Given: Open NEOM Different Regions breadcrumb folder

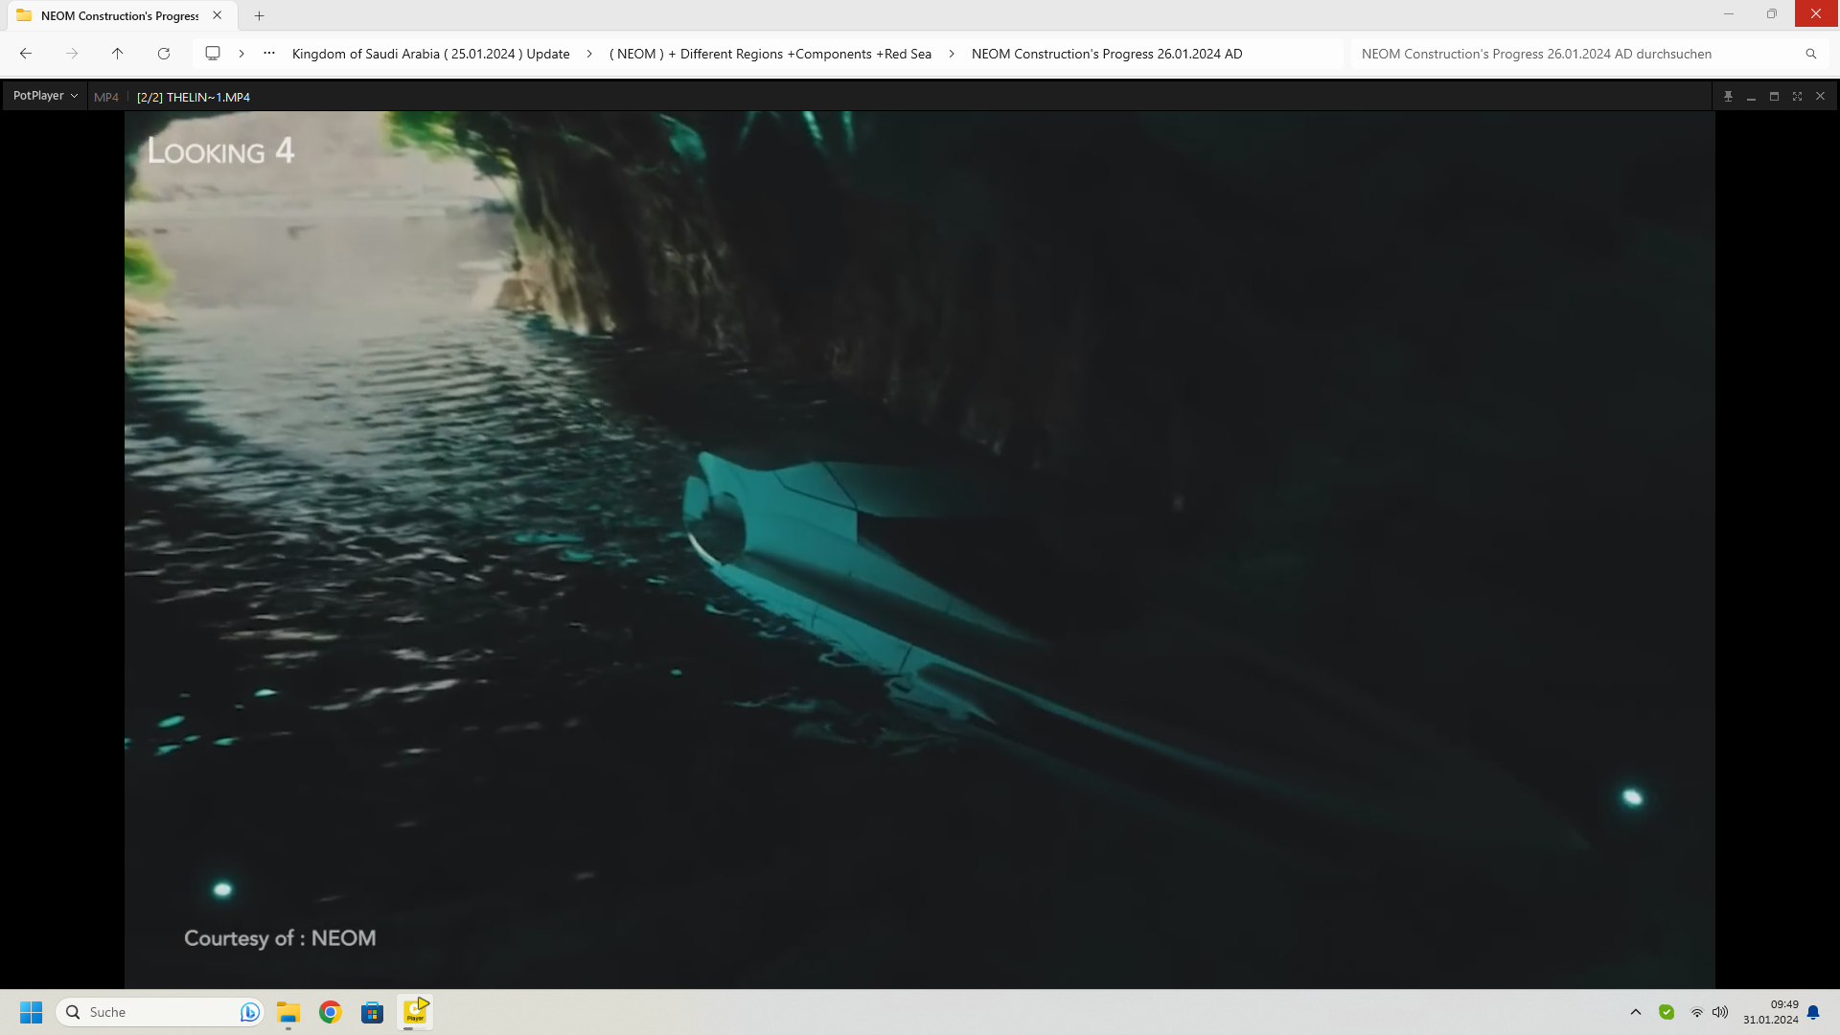Looking at the screenshot, I should (770, 54).
